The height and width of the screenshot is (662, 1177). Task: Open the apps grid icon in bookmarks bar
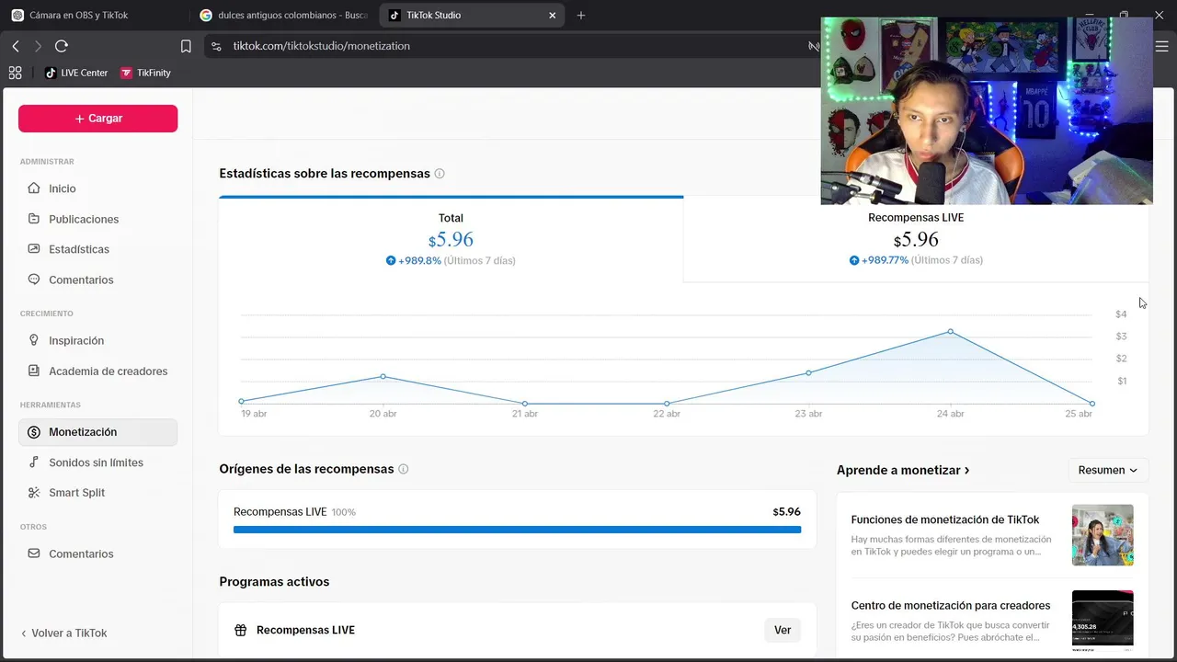coord(15,73)
